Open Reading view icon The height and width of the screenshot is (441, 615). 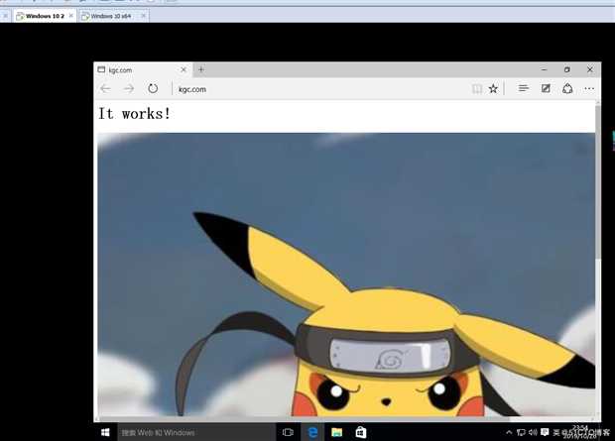tap(477, 89)
